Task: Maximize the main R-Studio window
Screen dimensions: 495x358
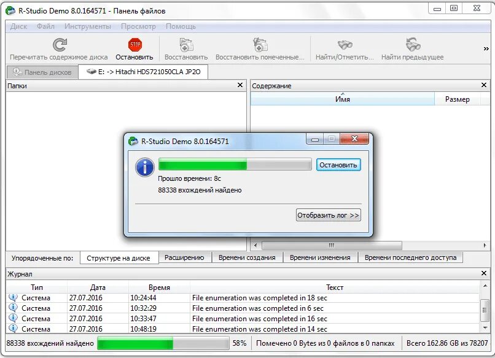Action: click(x=454, y=9)
